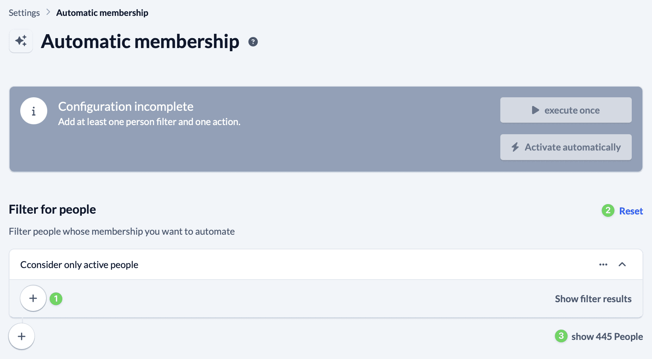The image size is (652, 359).
Task: Reset the people filter
Action: click(x=631, y=211)
